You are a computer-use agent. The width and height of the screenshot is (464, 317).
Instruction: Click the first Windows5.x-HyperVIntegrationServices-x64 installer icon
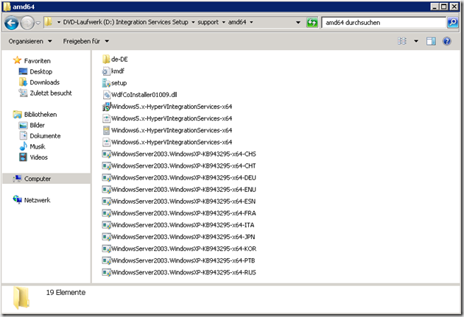tap(106, 107)
